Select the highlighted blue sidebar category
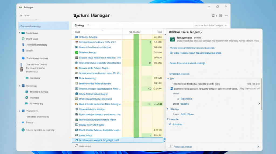The image size is (276, 154). pos(43,26)
